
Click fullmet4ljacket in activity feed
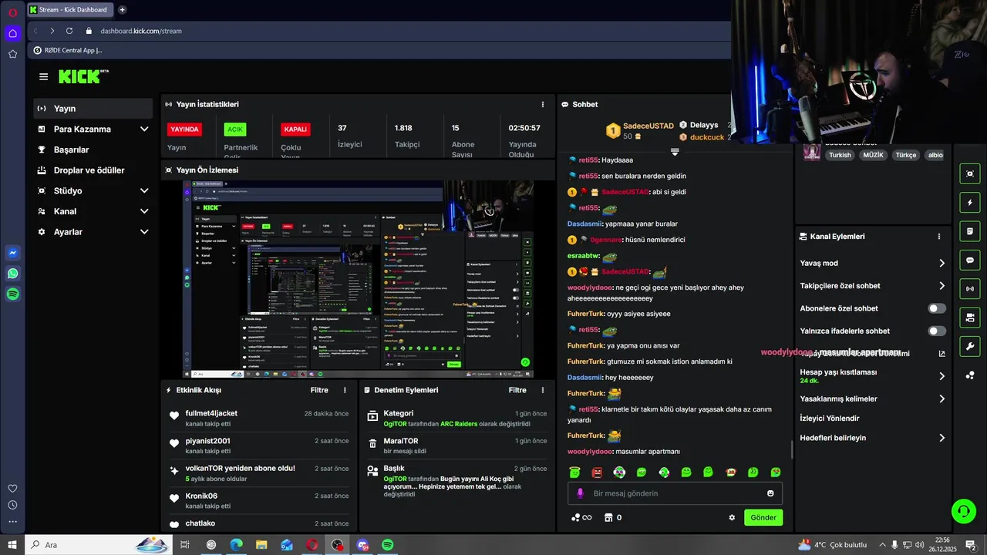point(211,413)
